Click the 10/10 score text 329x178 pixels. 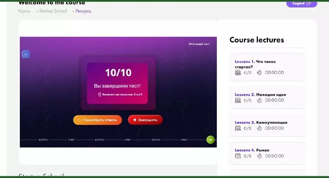(x=118, y=73)
